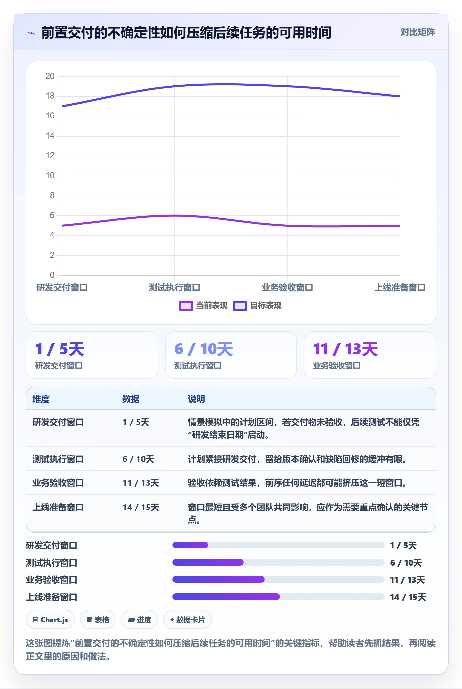Viewport: 462px width, 689px height.
Task: Click 上线准备窗口 cell in the table
Action: 58,507
